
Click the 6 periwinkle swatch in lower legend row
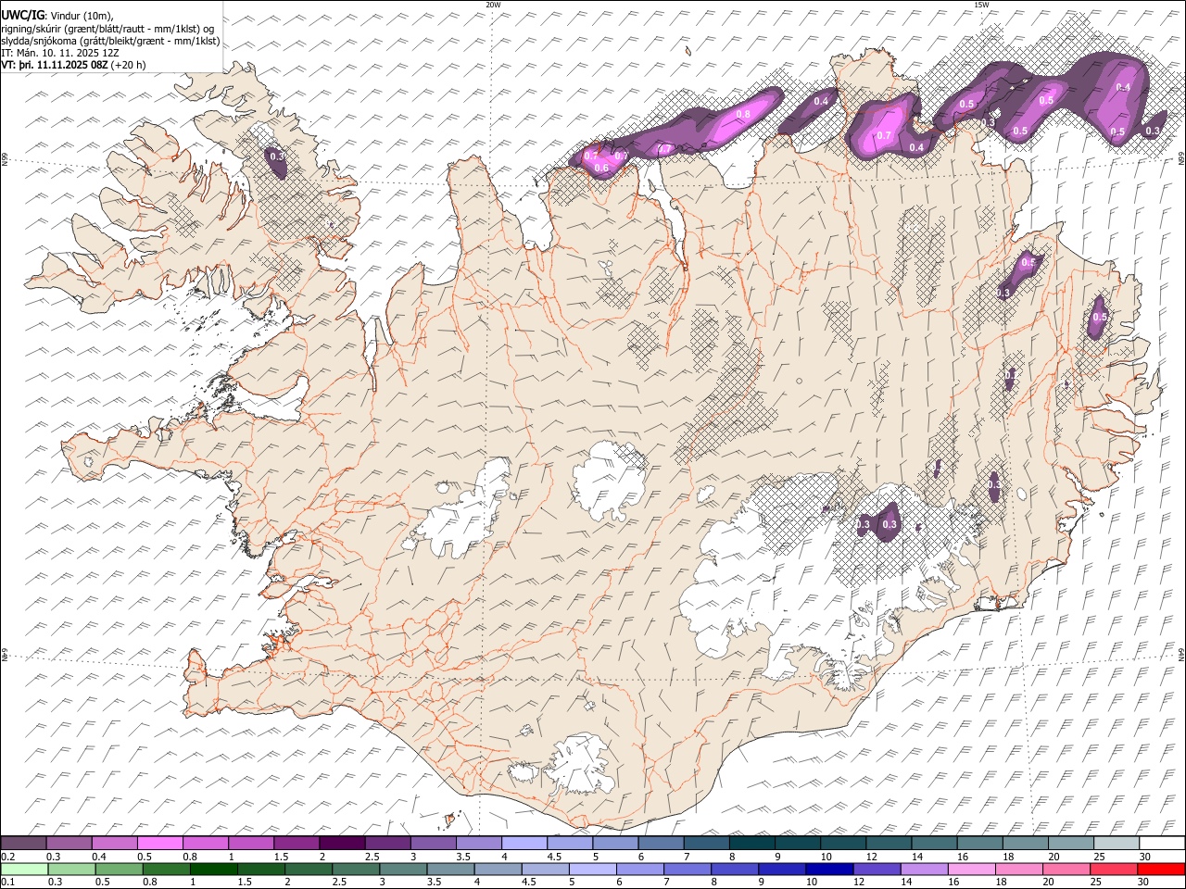pyautogui.click(x=640, y=869)
